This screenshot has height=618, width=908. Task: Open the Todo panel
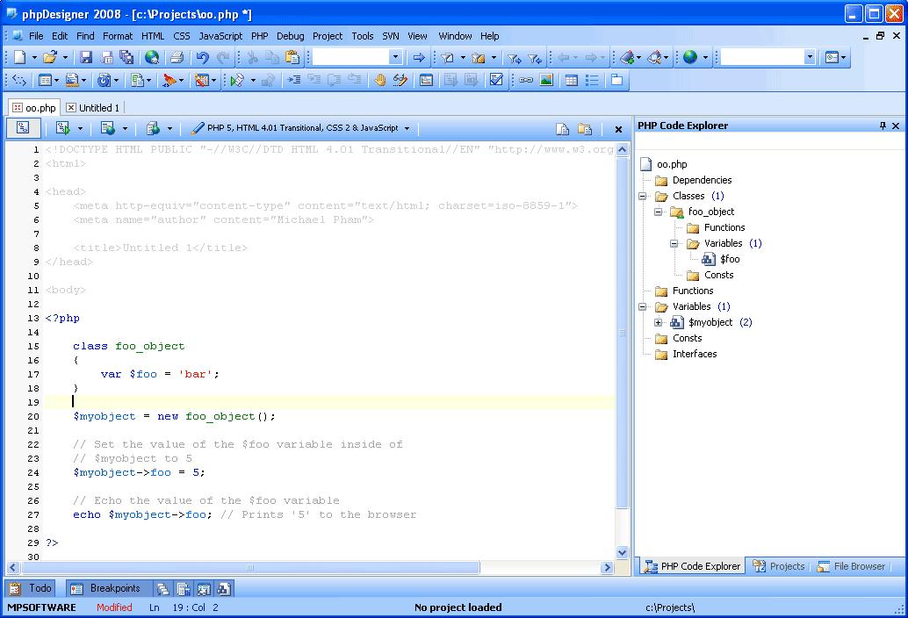point(32,588)
